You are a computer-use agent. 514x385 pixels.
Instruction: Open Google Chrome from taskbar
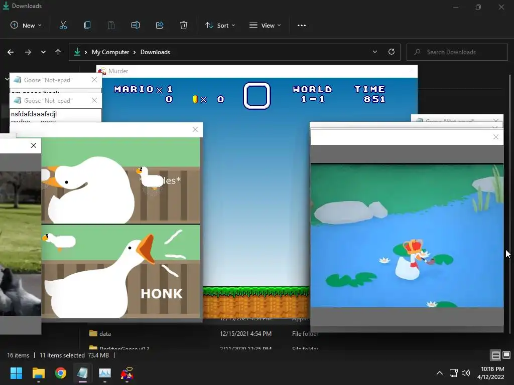pyautogui.click(x=60, y=373)
